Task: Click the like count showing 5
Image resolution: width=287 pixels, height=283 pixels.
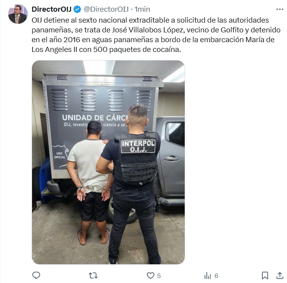Action: pyautogui.click(x=159, y=276)
